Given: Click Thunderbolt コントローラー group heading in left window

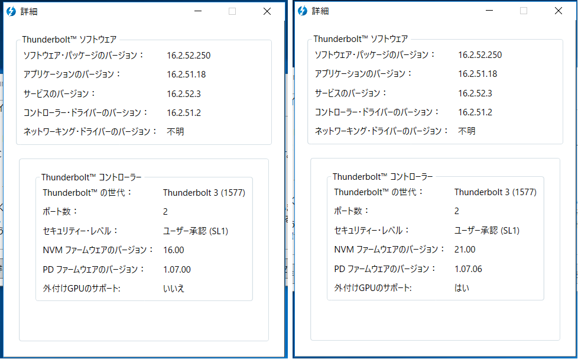Looking at the screenshot, I should point(92,177).
